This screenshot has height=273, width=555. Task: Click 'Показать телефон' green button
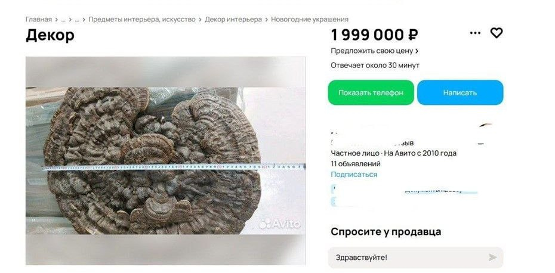(371, 92)
